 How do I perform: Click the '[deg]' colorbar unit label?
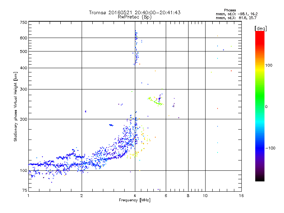click(261, 29)
